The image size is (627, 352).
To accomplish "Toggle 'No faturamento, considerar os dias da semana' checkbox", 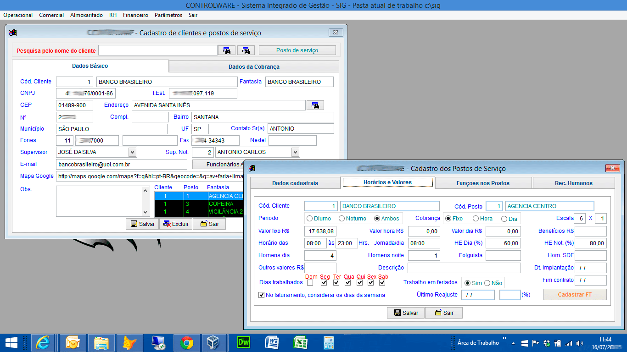I will [262, 295].
